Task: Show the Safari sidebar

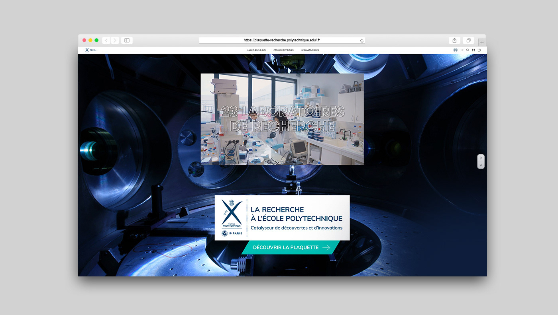Action: (127, 40)
